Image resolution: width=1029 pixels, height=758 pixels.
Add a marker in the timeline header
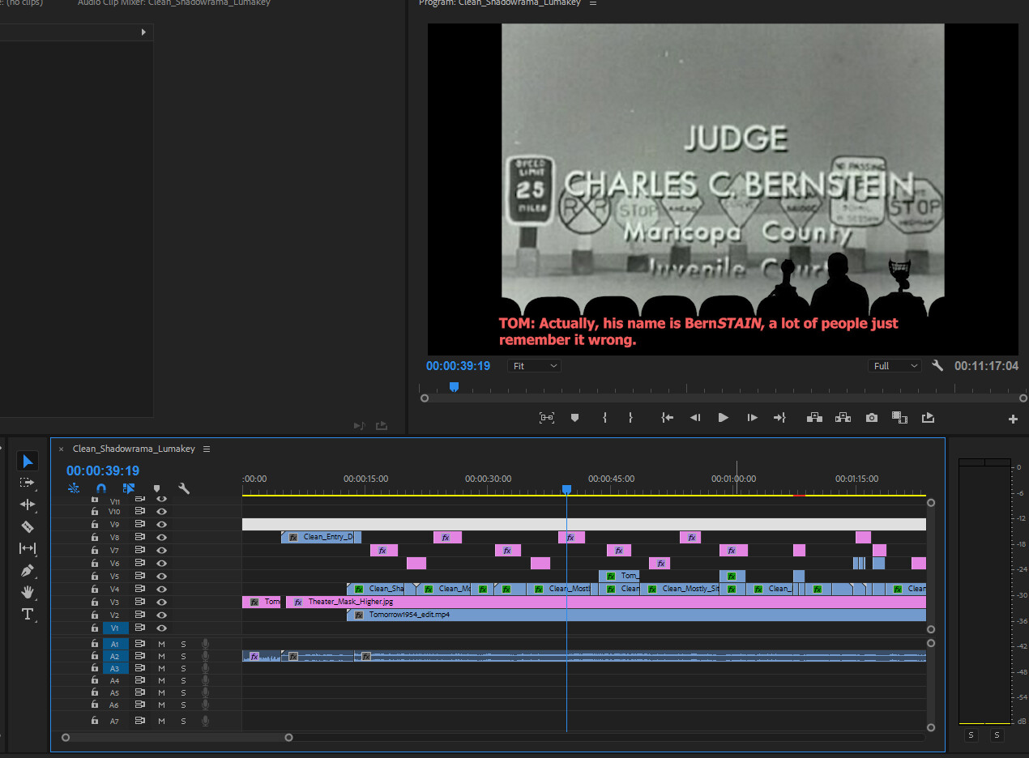point(156,488)
